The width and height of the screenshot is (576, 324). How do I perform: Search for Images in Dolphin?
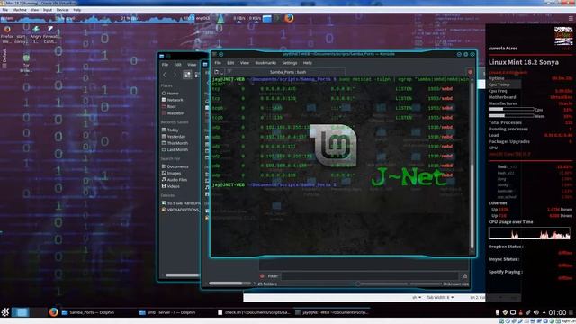(172, 174)
